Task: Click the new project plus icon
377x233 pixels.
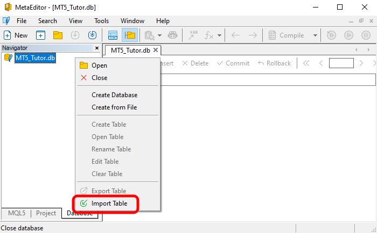Action: click(x=41, y=35)
